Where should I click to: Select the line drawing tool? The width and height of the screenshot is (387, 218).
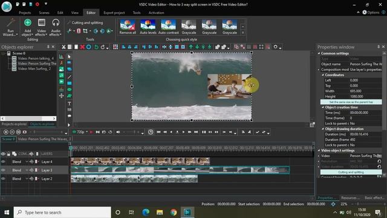[70, 77]
